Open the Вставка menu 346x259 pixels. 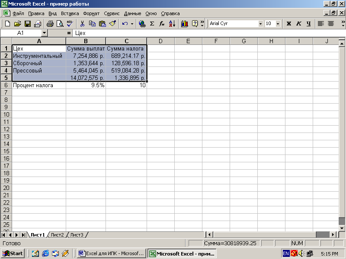click(70, 13)
